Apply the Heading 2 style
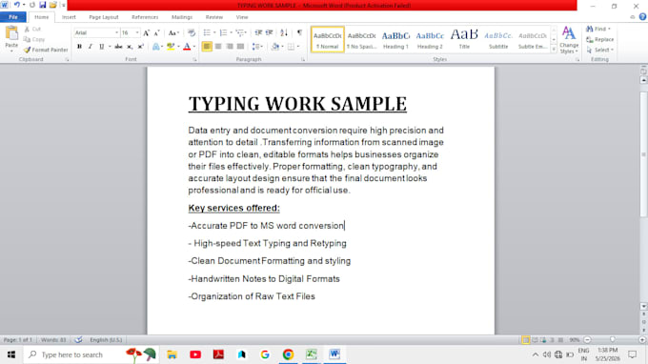The image size is (648, 364). (x=430, y=40)
